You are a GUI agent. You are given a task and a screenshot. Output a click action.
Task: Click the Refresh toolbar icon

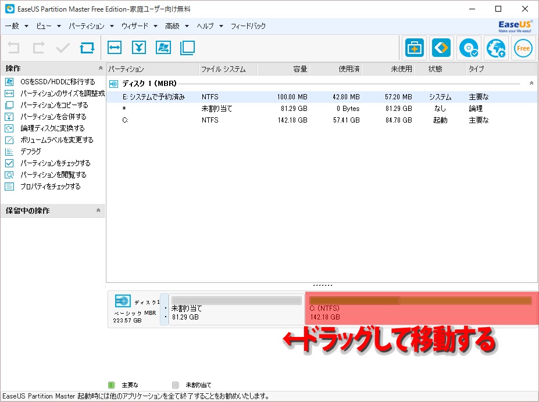87,48
